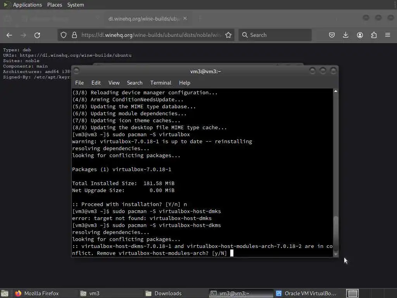Click 'Components: main' page text
397x298 pixels.
(25, 66)
